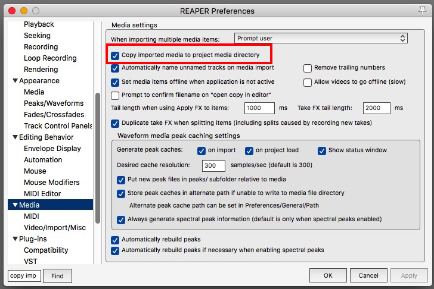Open Peaks/Waveforms preferences
This screenshot has height=289, width=434.
54,103
